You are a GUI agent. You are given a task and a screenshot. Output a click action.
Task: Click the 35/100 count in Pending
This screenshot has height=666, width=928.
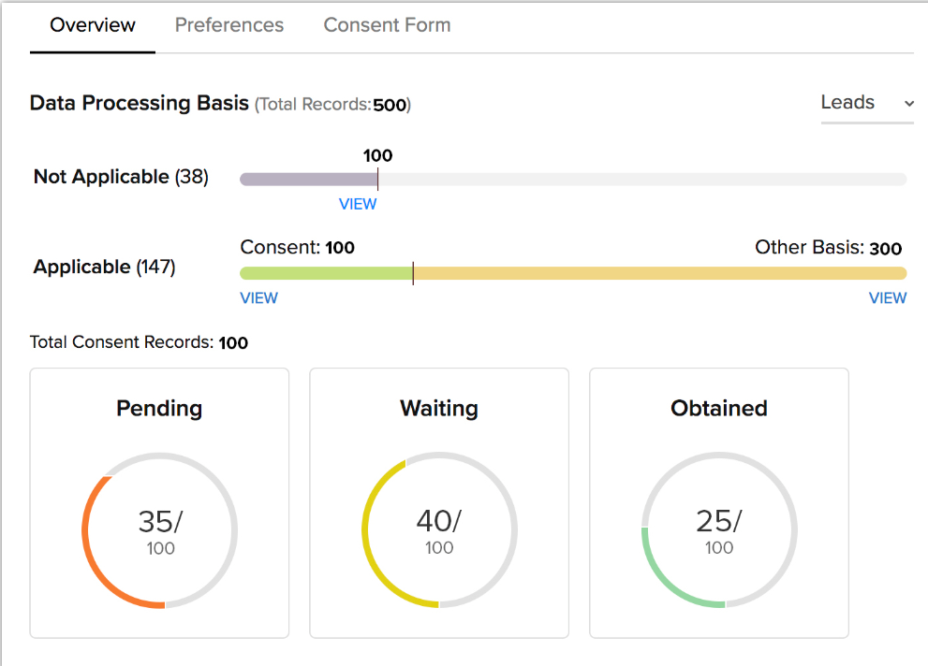[x=160, y=531]
